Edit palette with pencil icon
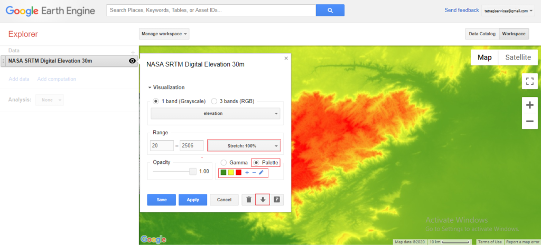Image resolution: width=541 pixels, height=246 pixels. [261, 172]
